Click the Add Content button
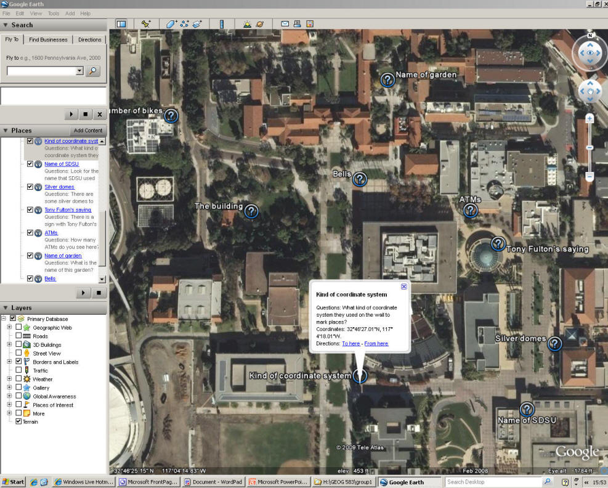This screenshot has height=488, width=608. pos(88,131)
